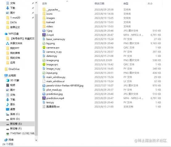Open 系统 (C:) drive

(x=15, y=114)
